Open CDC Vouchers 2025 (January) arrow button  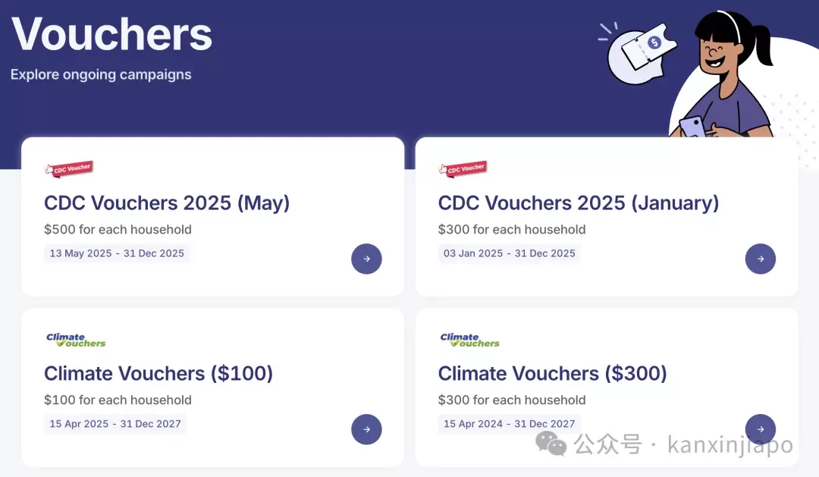760,259
